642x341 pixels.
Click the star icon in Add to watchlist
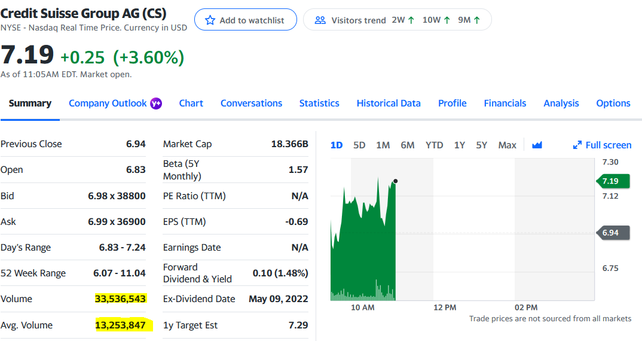point(210,20)
